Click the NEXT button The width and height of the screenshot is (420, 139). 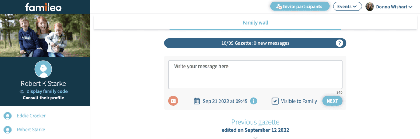(332, 101)
